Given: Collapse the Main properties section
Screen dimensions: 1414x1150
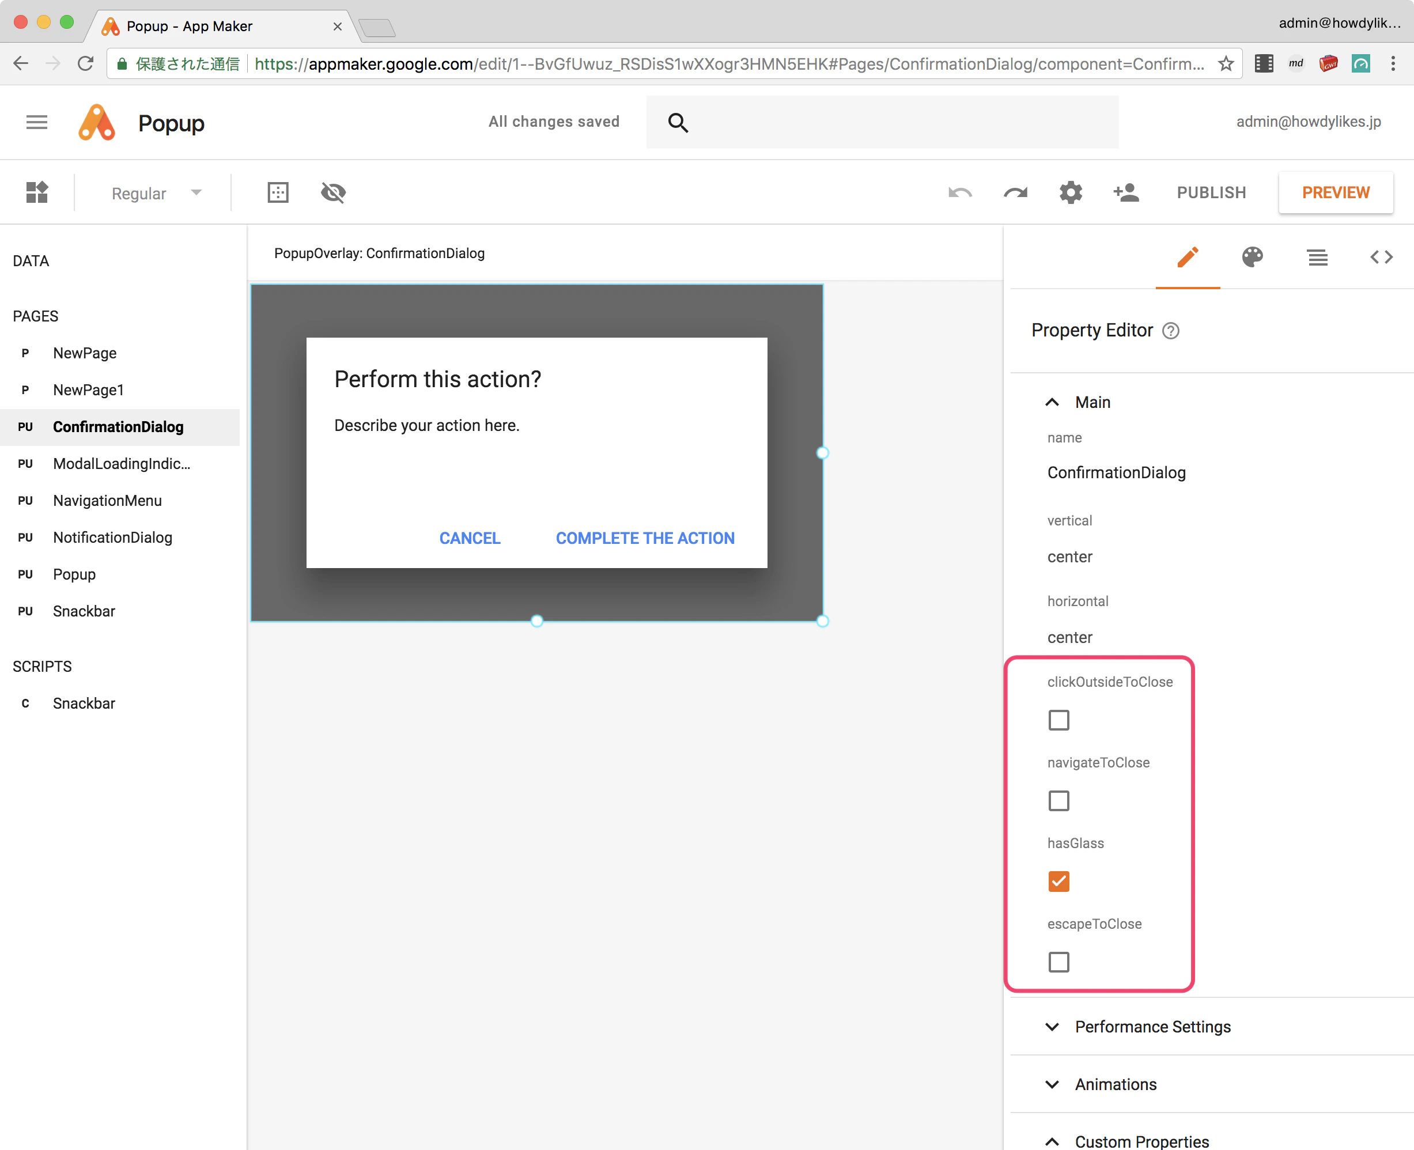Looking at the screenshot, I should click(x=1052, y=402).
